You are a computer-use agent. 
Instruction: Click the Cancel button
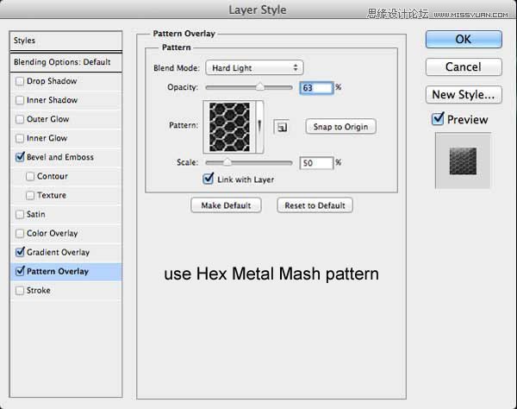pyautogui.click(x=464, y=67)
